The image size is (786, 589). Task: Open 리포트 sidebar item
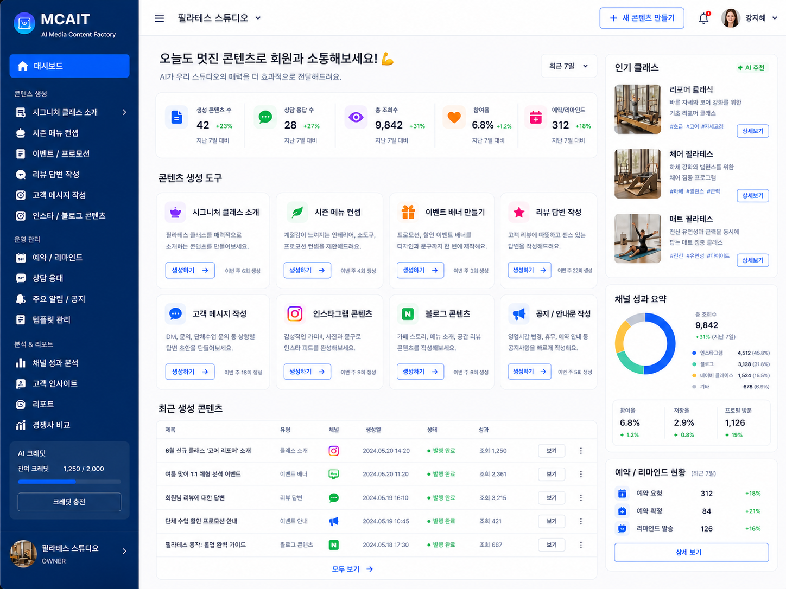coord(69,404)
